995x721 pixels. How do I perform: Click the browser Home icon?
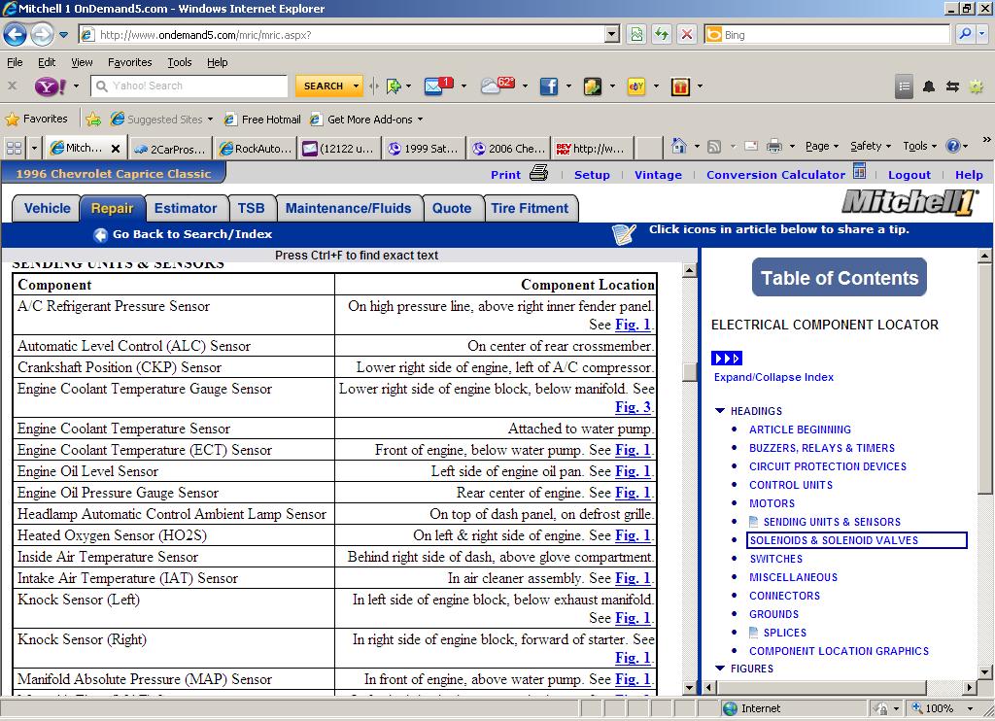679,147
